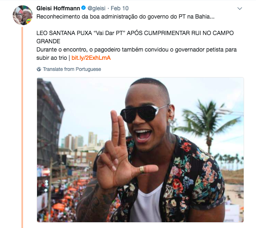
Task: Click the sentence beginning Durante o encontro
Action: point(137,54)
